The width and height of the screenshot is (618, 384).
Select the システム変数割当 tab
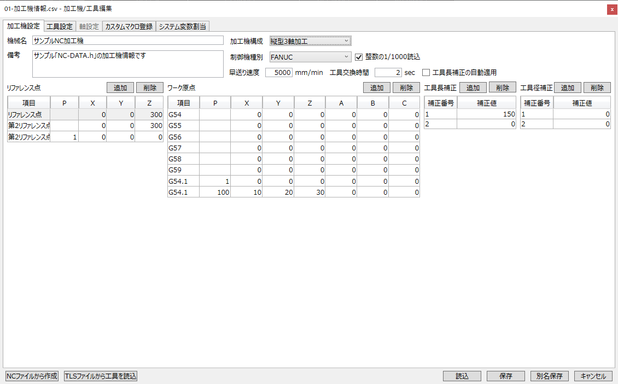coord(182,26)
